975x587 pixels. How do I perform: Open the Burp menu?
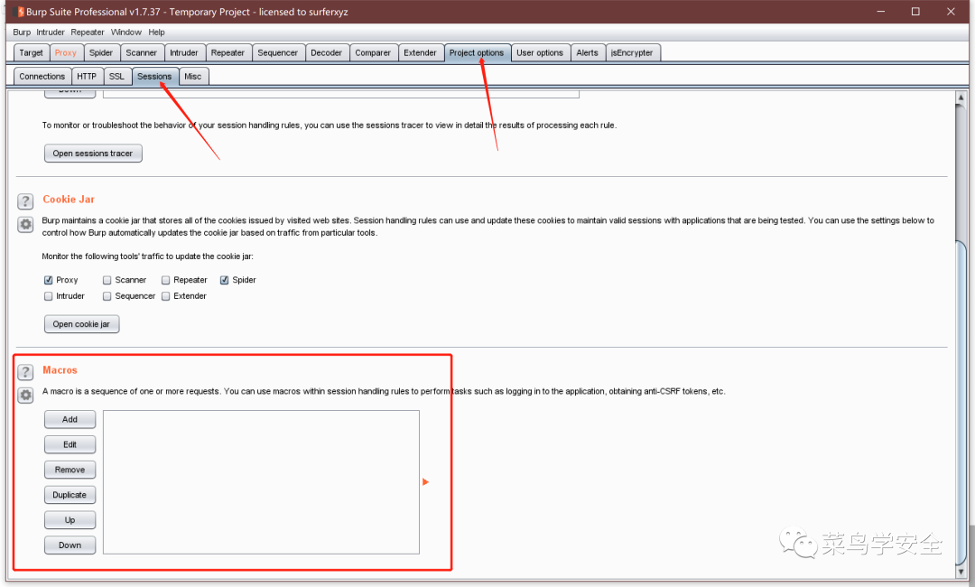pos(22,33)
